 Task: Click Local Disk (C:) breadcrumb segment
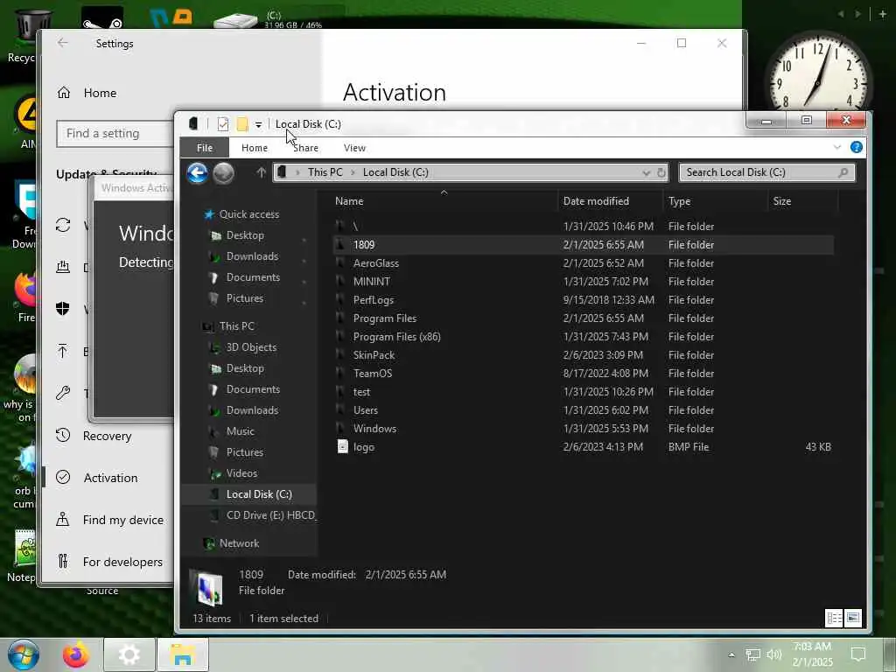(395, 172)
